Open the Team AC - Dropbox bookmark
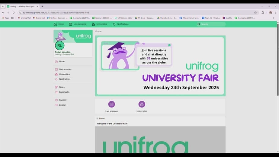The height and width of the screenshot is (157, 279). click(x=211, y=18)
